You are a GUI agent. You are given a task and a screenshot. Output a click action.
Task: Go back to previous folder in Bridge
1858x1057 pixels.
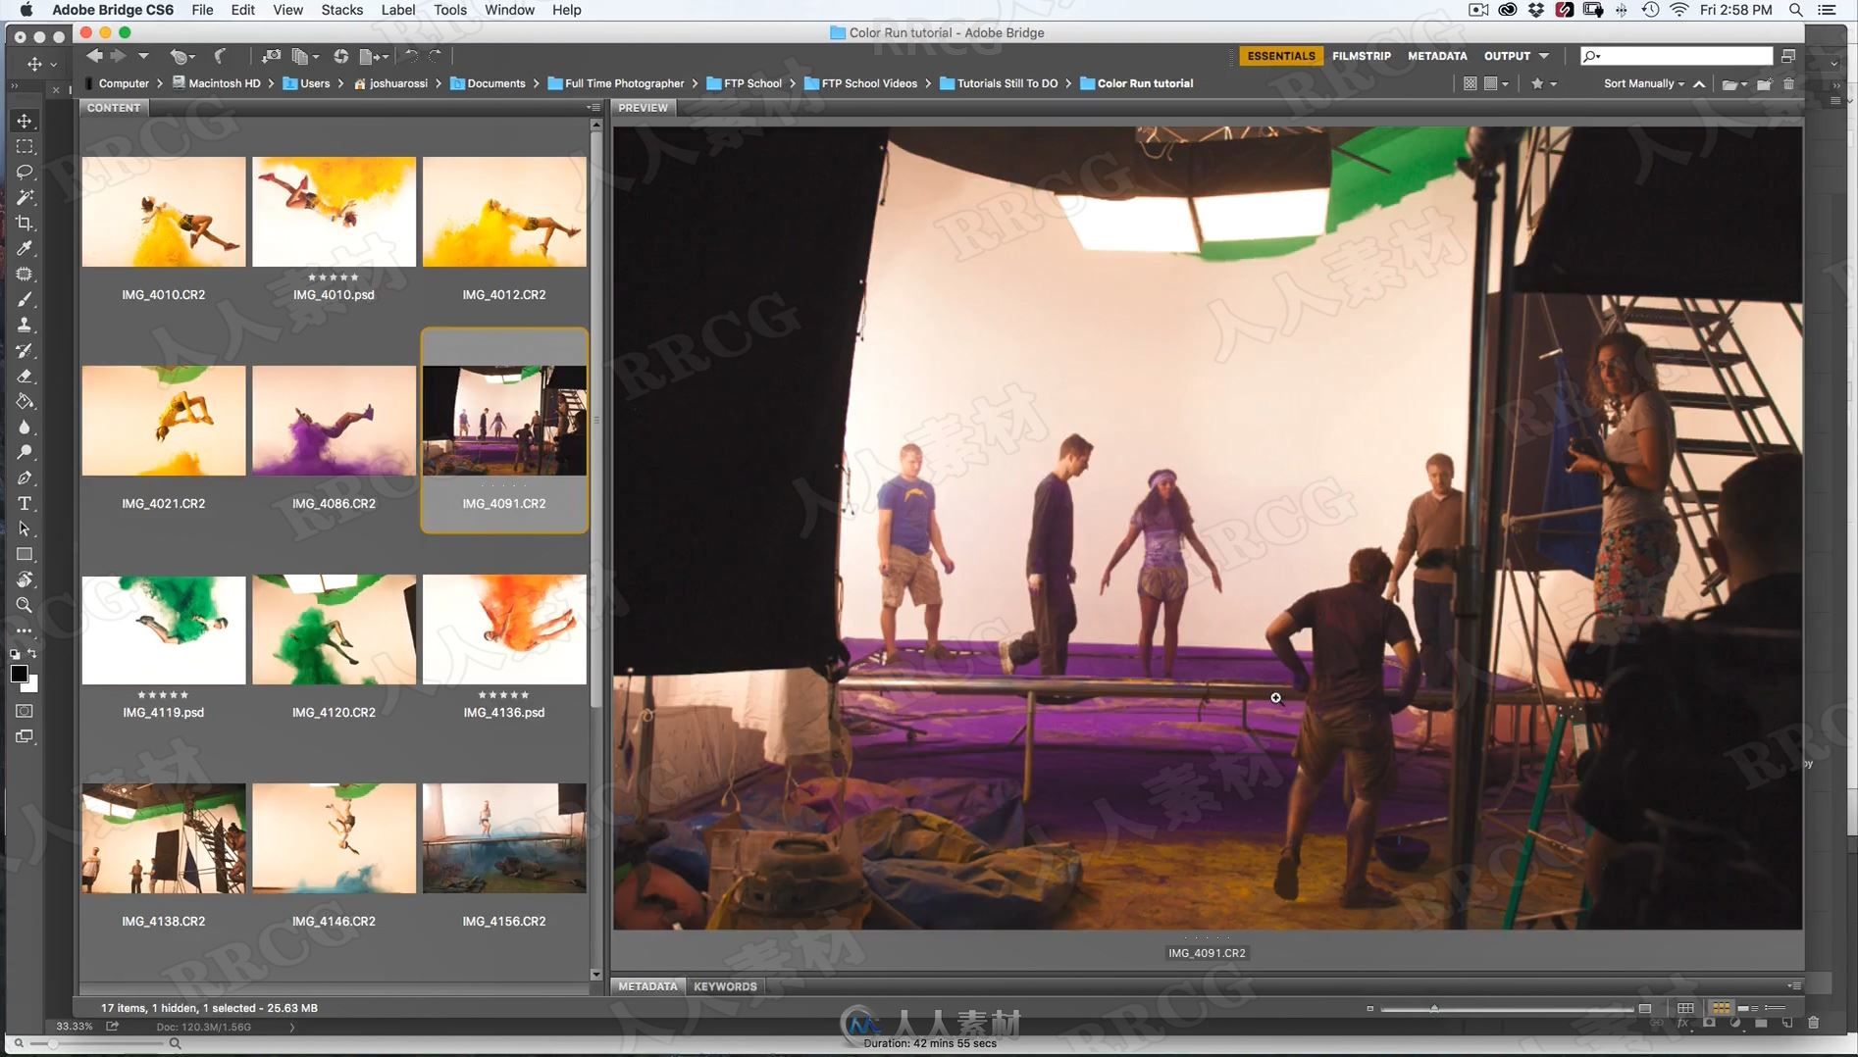point(94,56)
